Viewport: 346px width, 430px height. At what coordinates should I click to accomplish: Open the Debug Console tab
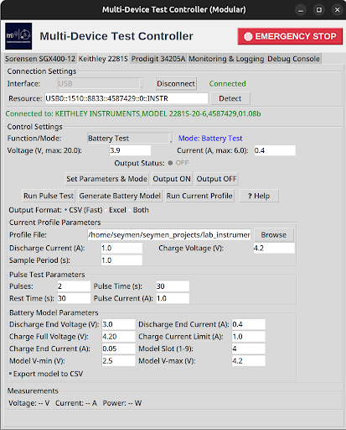(x=293, y=59)
